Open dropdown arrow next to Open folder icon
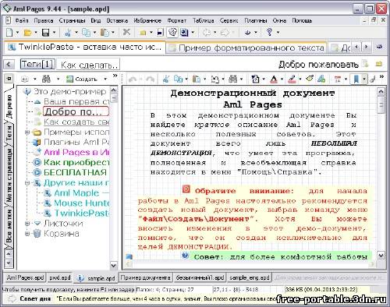Image resolution: width=390 pixels, height=307 pixels. pyautogui.click(x=36, y=33)
